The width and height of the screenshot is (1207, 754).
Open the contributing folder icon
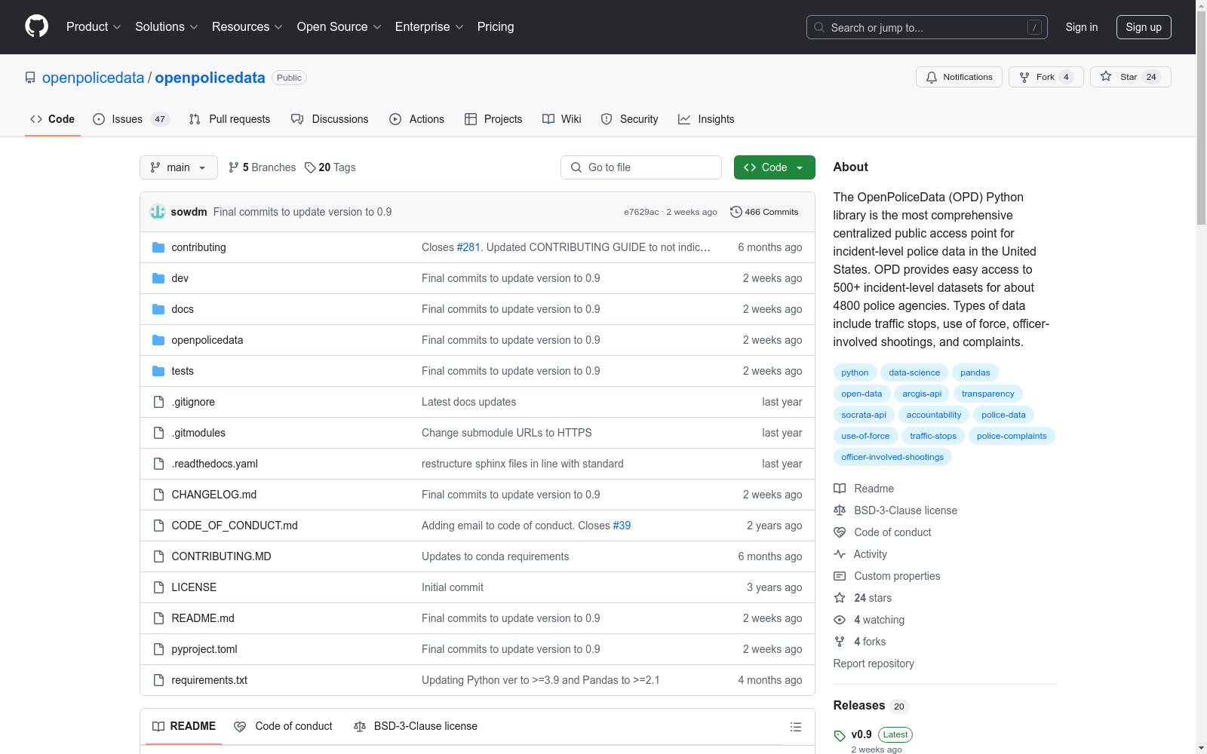pos(158,247)
